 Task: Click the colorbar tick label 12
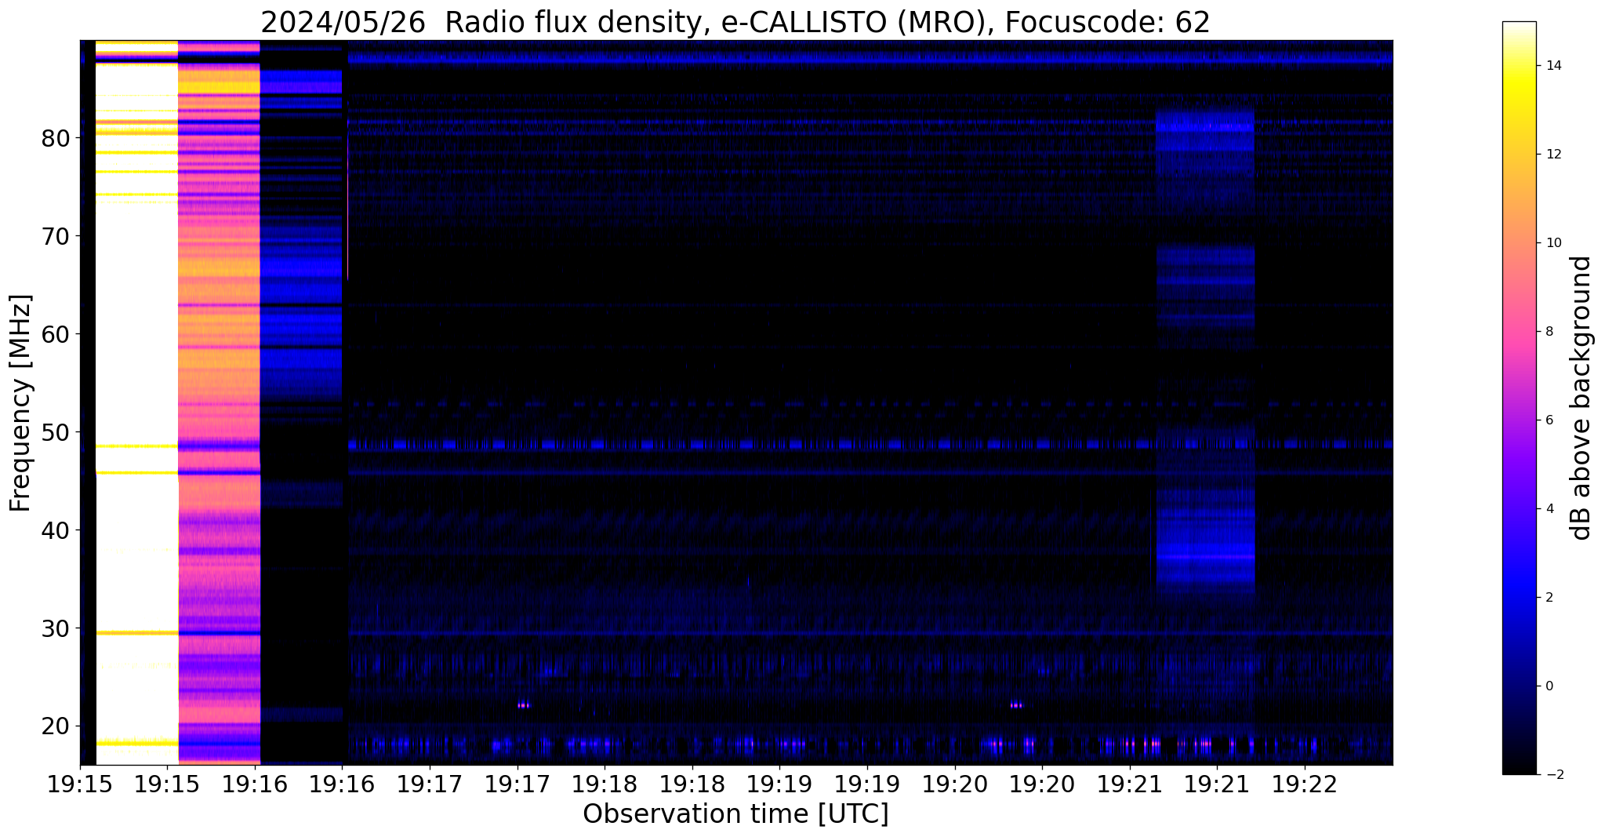(1552, 155)
